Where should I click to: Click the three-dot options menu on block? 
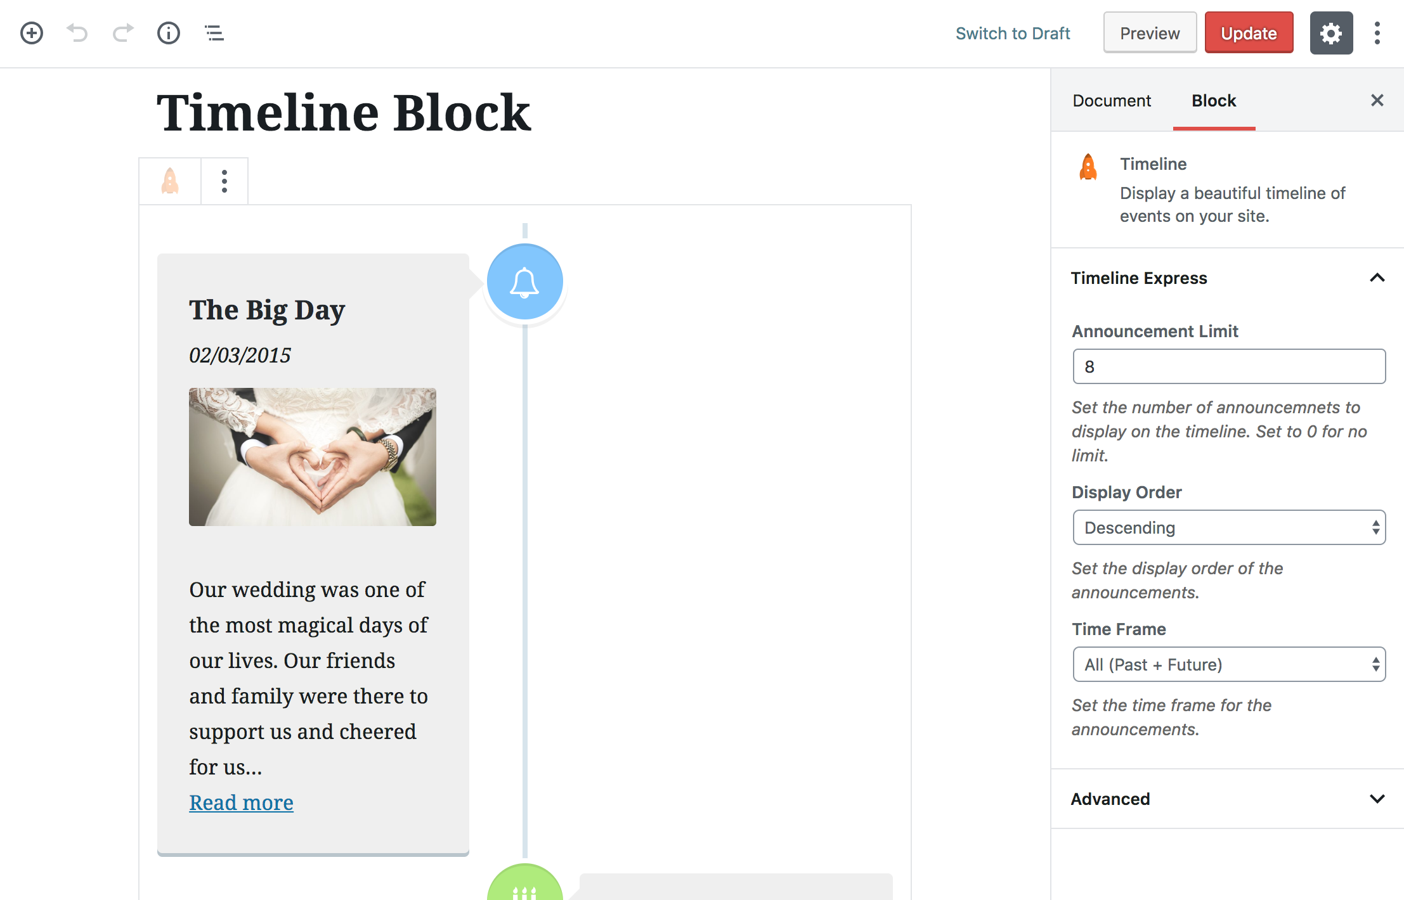(223, 180)
